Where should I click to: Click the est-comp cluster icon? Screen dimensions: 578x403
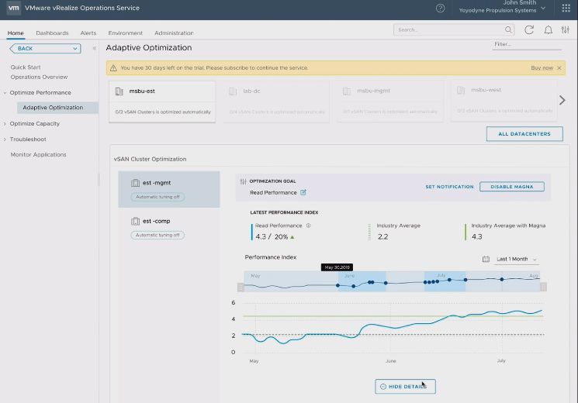pyautogui.click(x=135, y=221)
